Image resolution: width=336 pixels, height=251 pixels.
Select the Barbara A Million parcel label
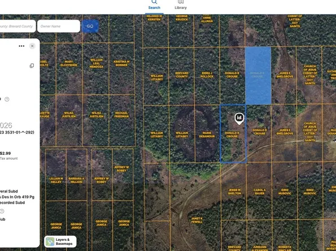(76, 180)
